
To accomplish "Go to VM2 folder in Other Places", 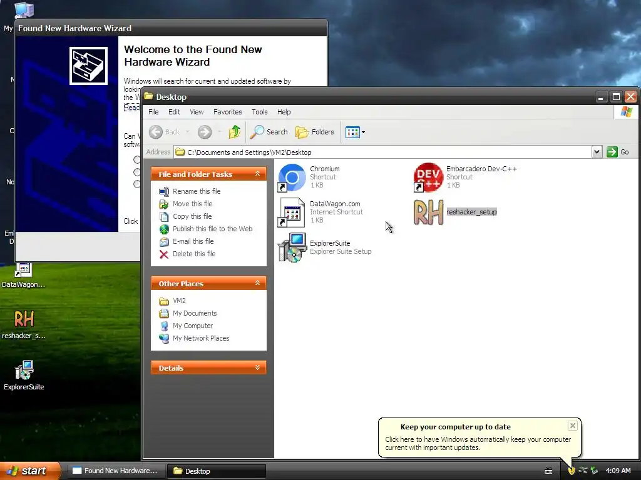I will click(179, 301).
